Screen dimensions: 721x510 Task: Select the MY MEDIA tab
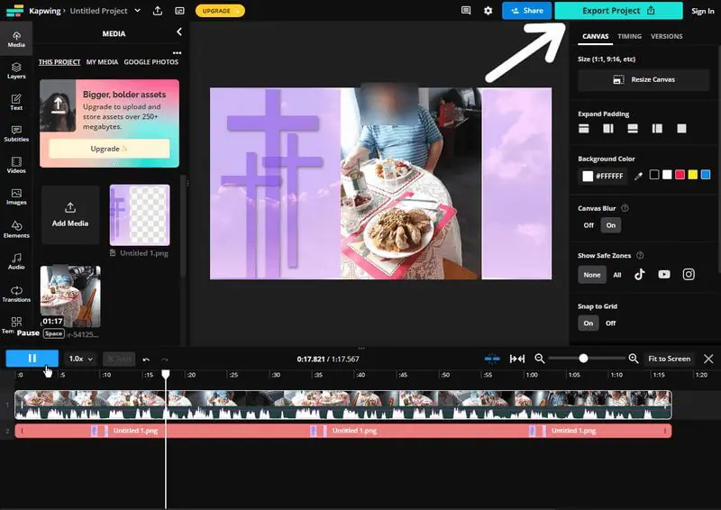point(102,62)
